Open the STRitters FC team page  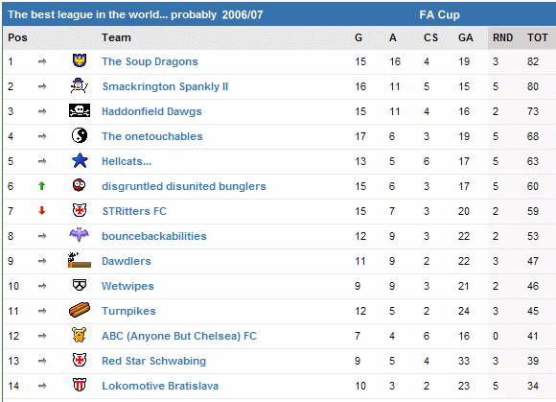click(134, 211)
